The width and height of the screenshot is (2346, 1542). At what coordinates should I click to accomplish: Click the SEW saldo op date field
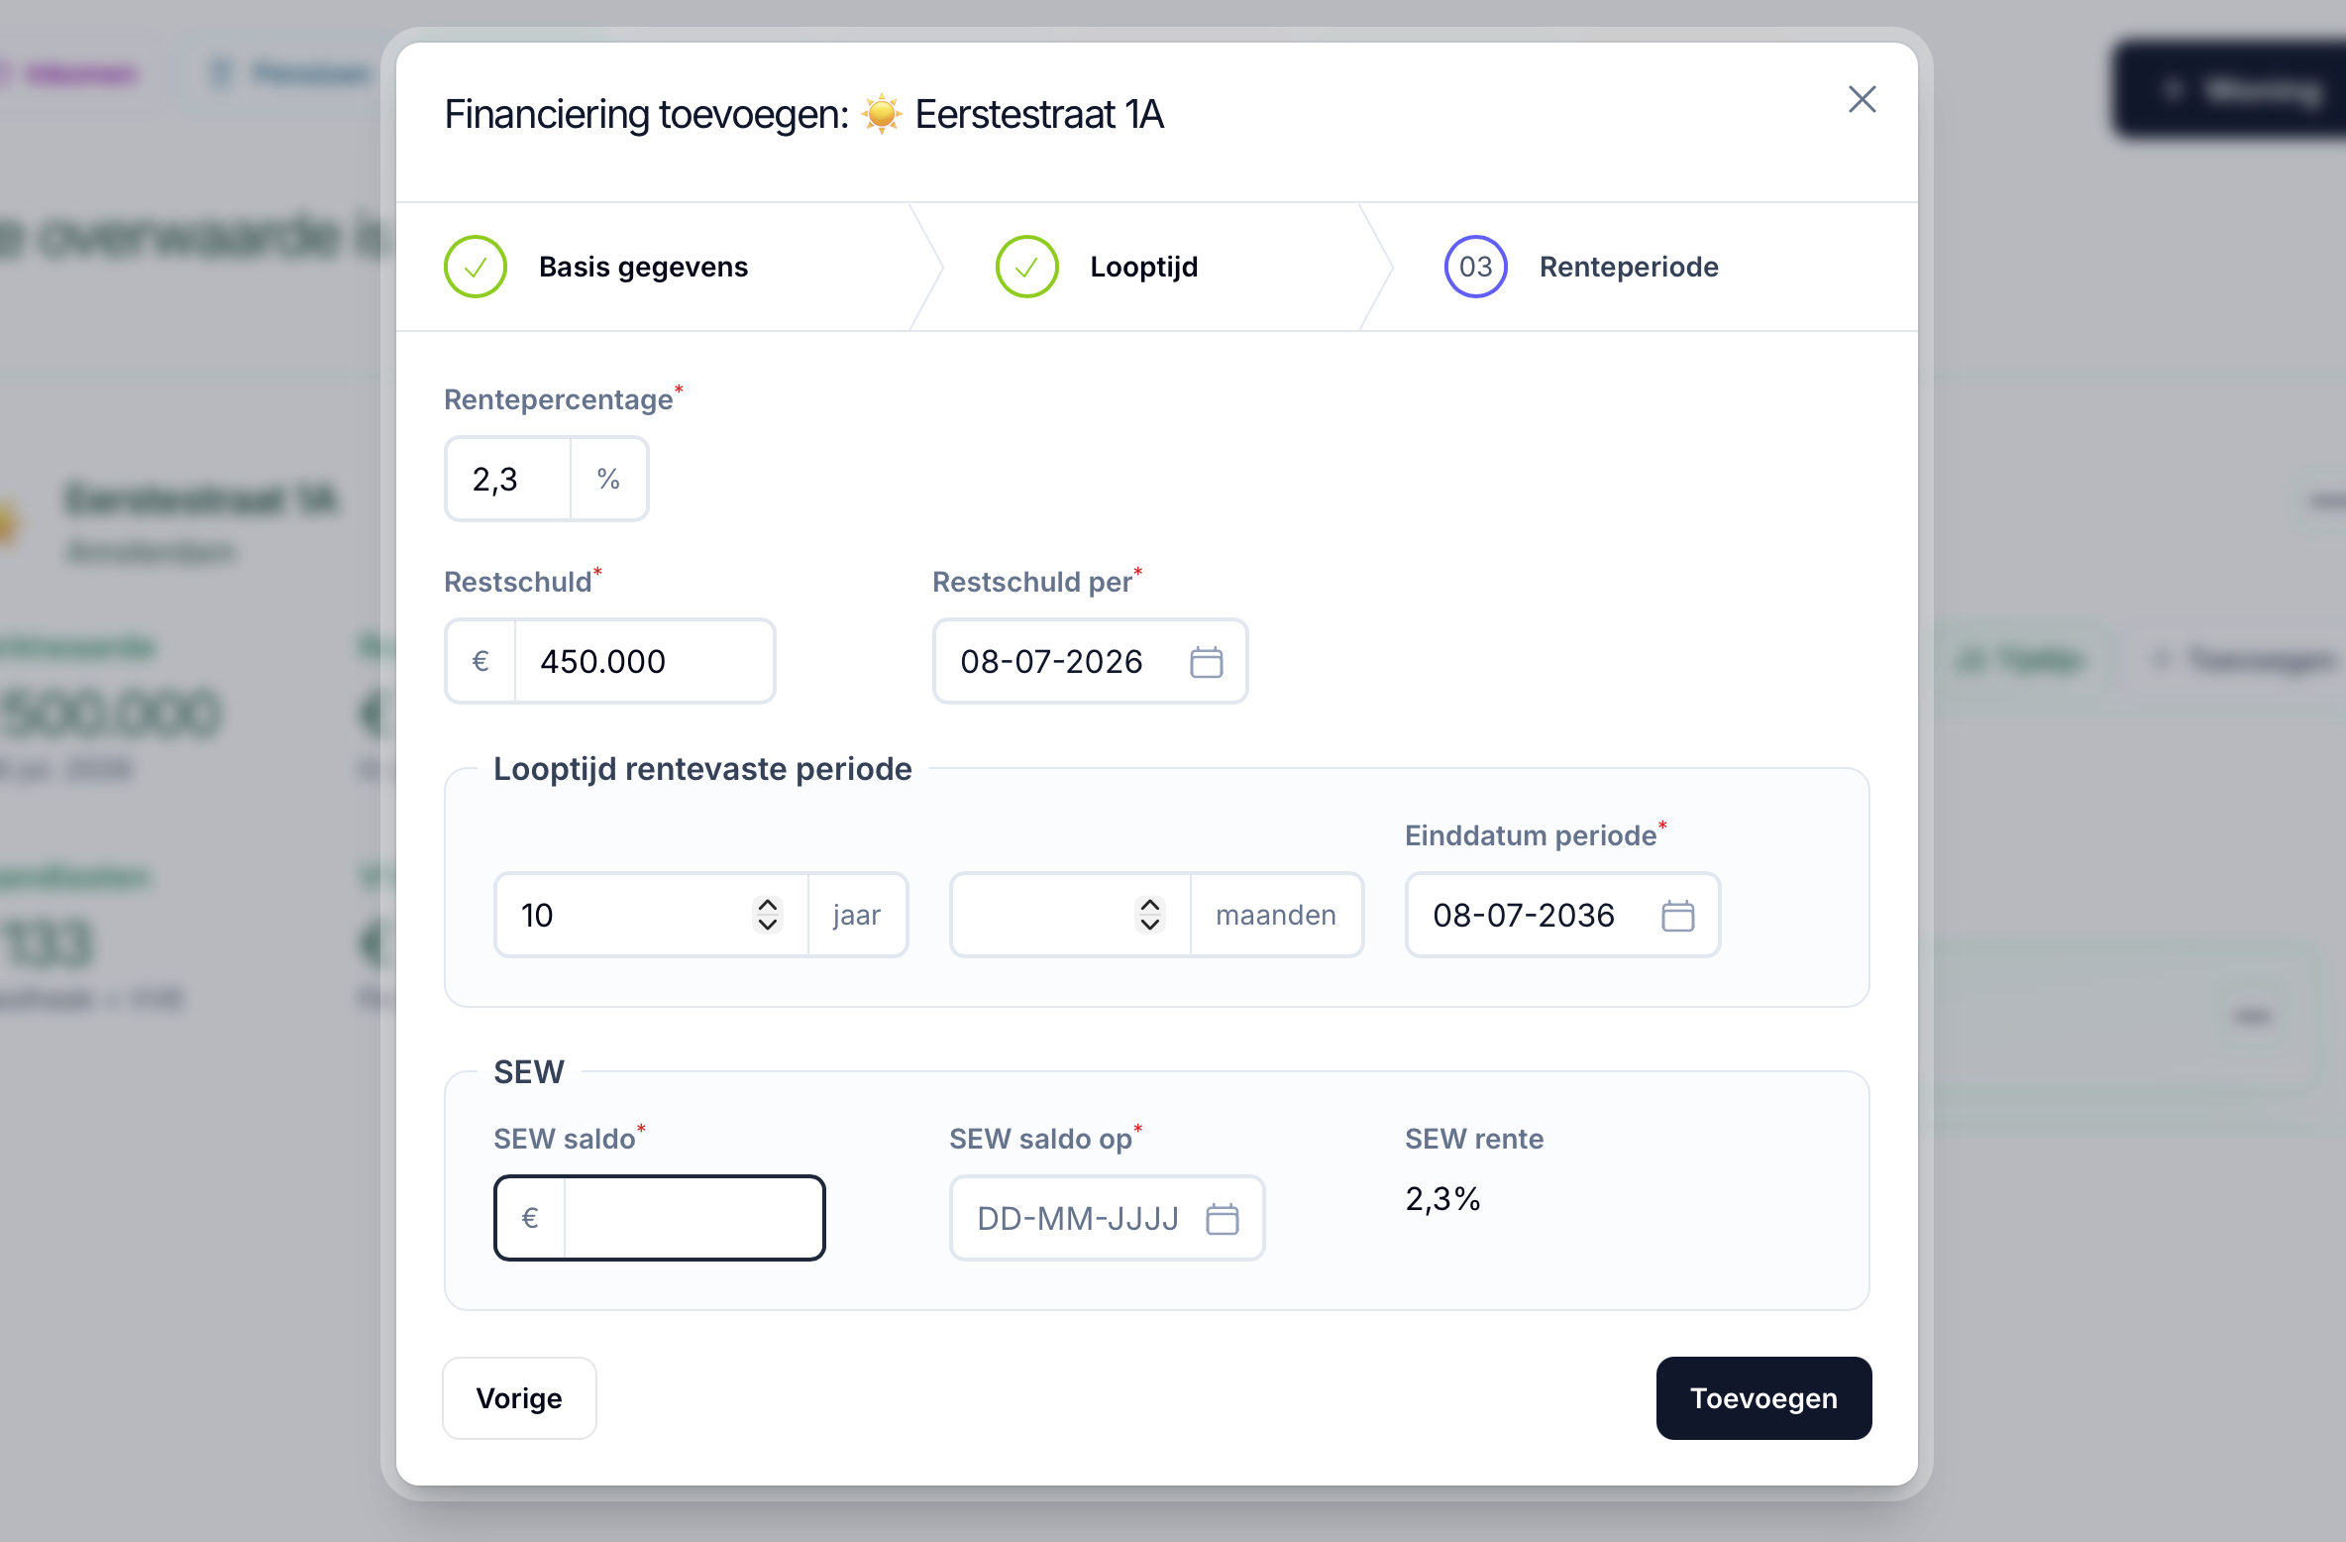tap(1107, 1218)
